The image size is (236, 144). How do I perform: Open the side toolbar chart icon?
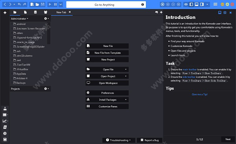pyautogui.click(x=5, y=121)
